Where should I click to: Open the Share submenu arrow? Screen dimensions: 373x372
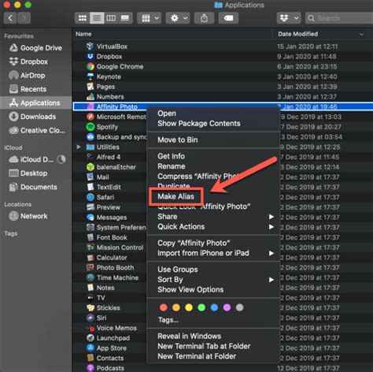coord(271,217)
